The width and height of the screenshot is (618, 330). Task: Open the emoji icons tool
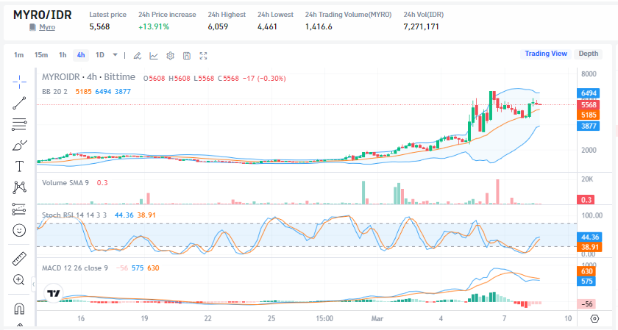(x=19, y=230)
